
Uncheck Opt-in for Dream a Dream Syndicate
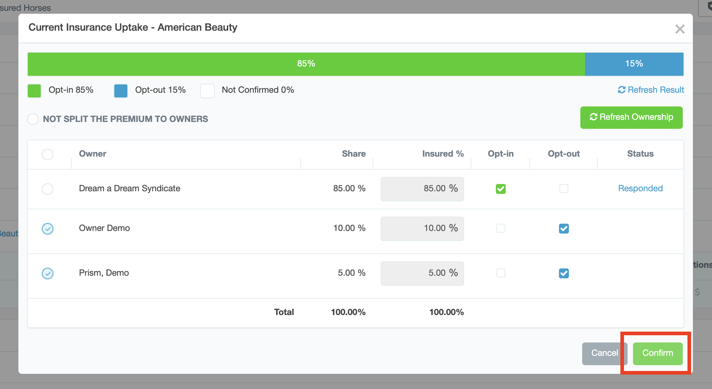click(x=501, y=189)
